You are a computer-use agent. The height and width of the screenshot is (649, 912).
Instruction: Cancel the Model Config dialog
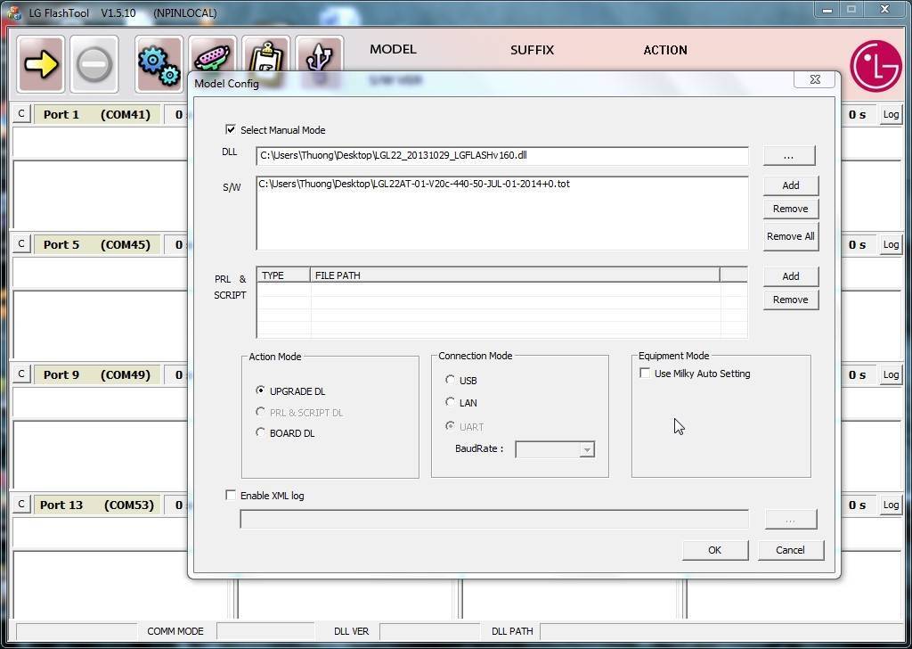point(791,550)
